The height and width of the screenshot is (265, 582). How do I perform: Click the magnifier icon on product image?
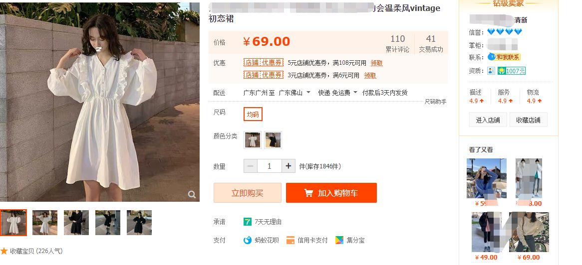[192, 194]
